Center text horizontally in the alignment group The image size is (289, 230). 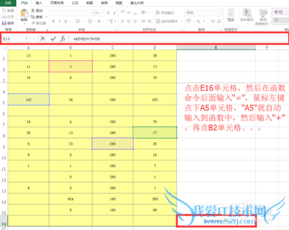click(129, 21)
